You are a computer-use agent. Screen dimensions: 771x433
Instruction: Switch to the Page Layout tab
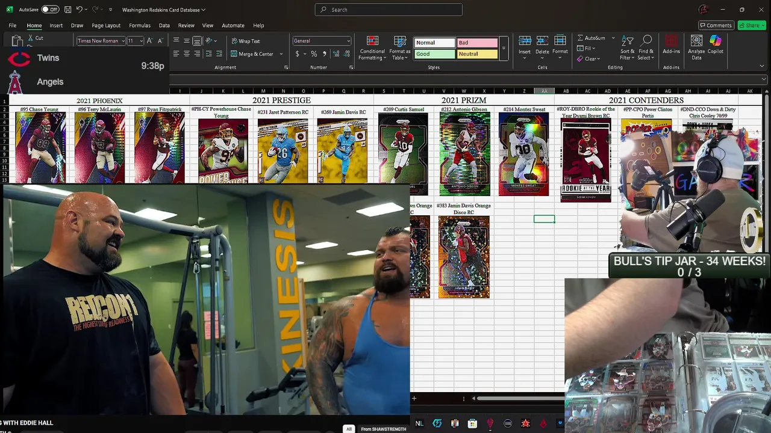pos(106,25)
